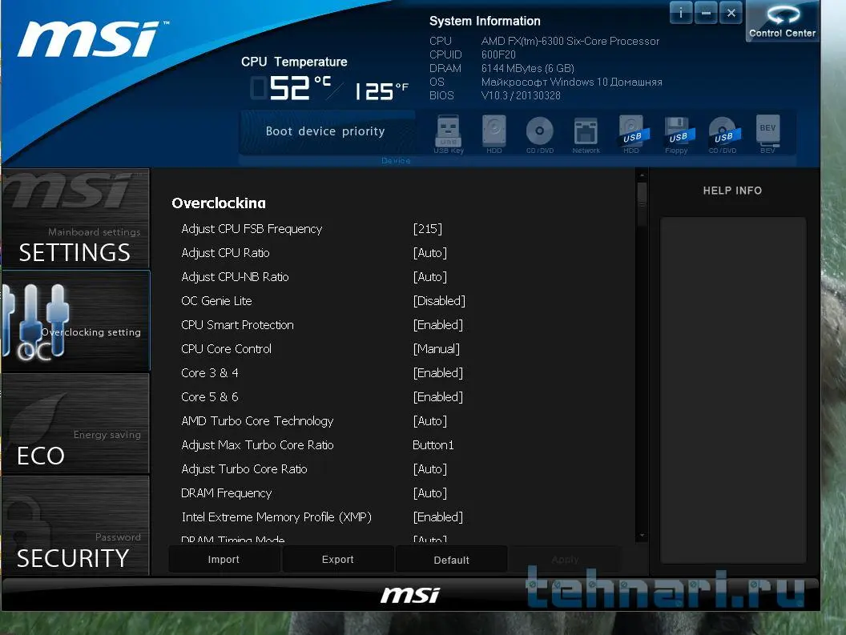Select Adjust Turbo Core Ratio label
This screenshot has height=635, width=846.
click(244, 468)
